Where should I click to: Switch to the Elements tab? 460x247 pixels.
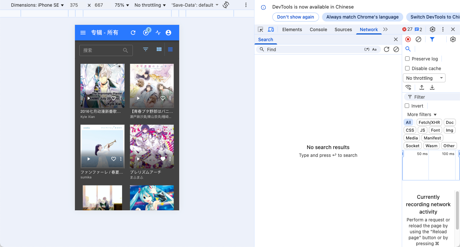tap(292, 30)
